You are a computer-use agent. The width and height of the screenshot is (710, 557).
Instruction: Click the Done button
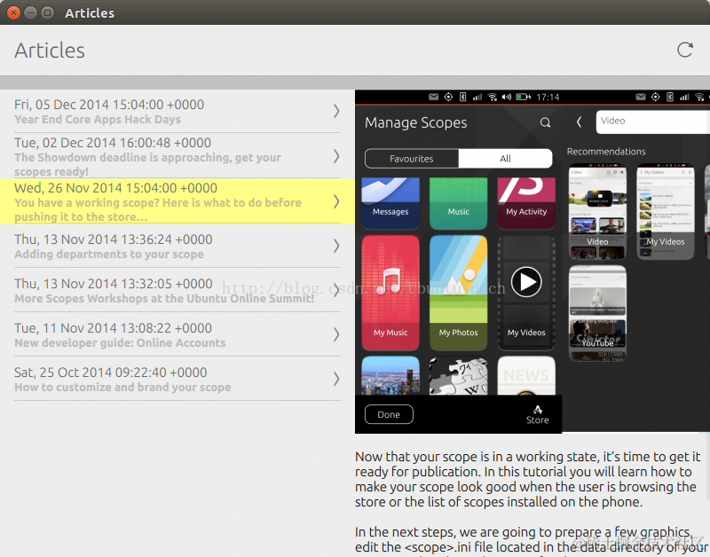point(389,414)
